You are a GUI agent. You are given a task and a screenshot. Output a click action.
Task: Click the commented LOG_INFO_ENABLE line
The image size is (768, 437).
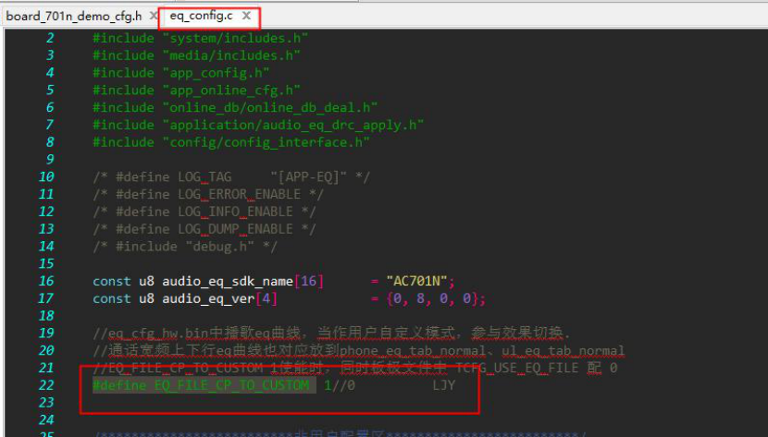tap(204, 212)
